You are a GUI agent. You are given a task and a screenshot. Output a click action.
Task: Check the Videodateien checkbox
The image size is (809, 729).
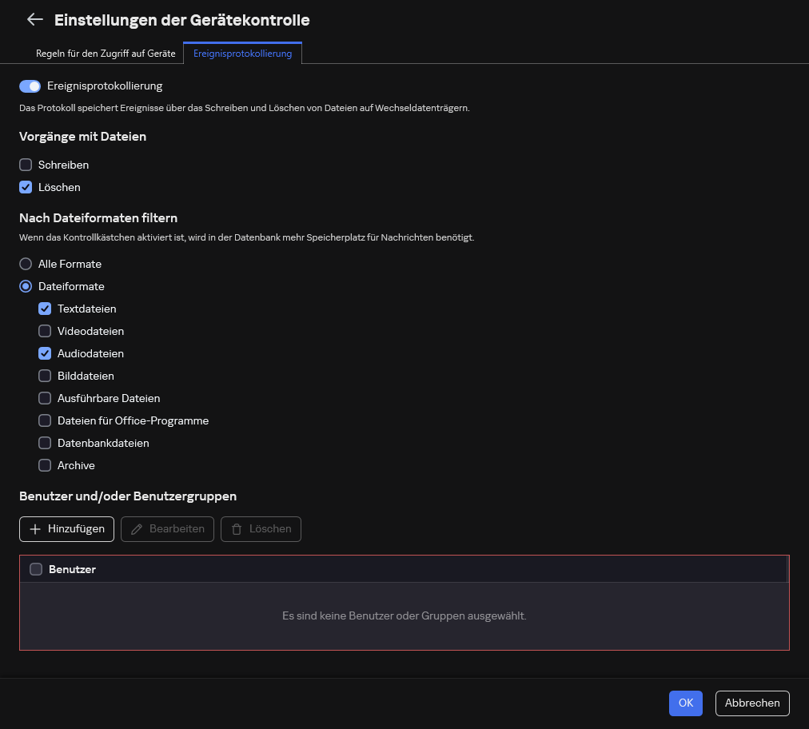(x=45, y=331)
